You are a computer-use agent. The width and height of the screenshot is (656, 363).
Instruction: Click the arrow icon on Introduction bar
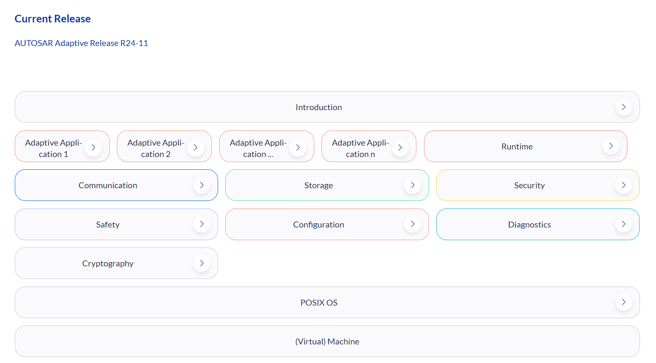coord(624,107)
